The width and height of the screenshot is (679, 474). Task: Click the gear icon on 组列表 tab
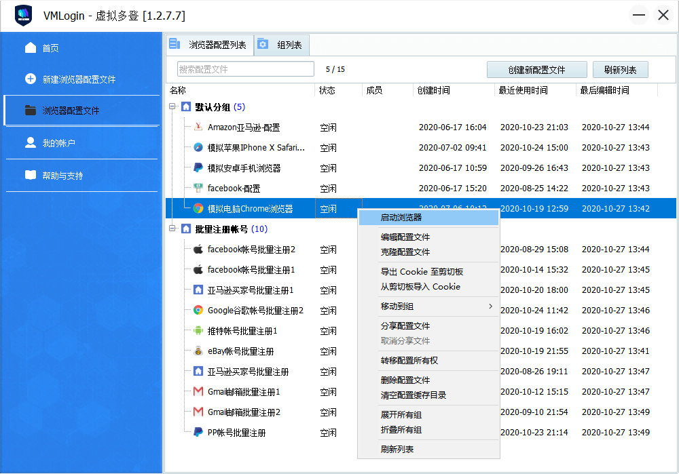click(x=262, y=43)
